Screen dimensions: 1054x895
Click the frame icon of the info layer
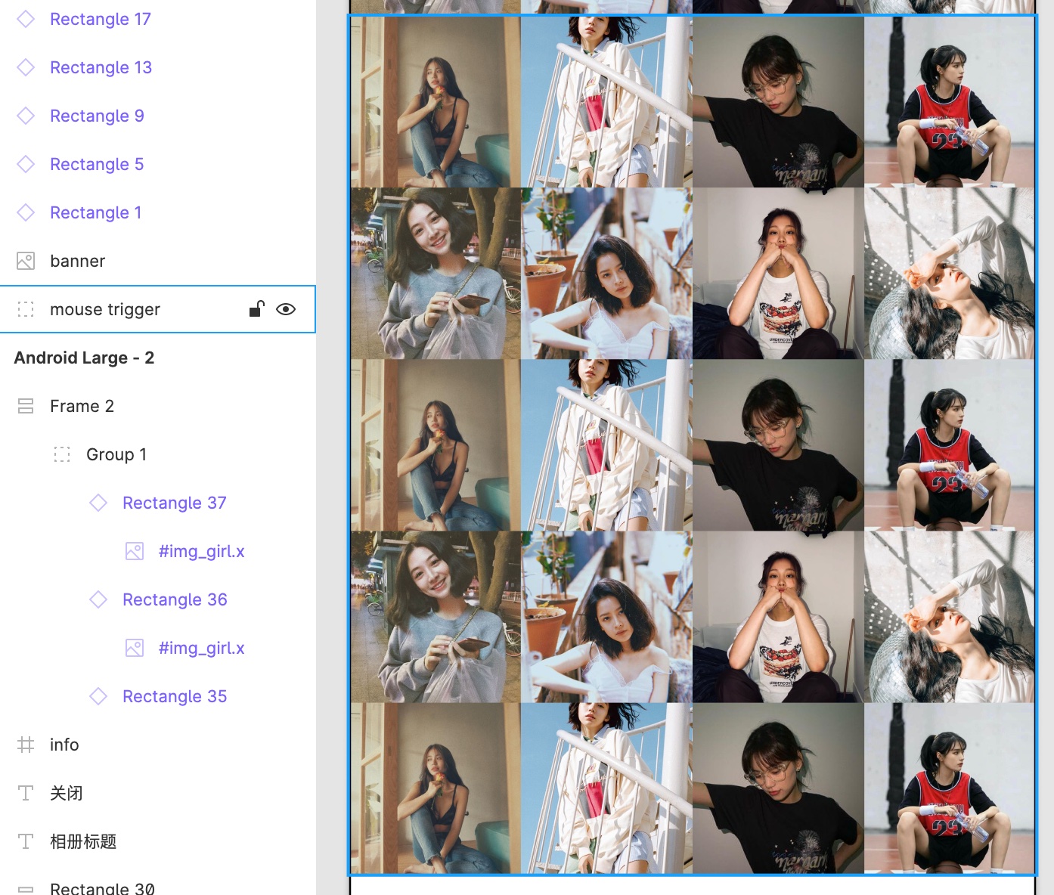click(26, 745)
